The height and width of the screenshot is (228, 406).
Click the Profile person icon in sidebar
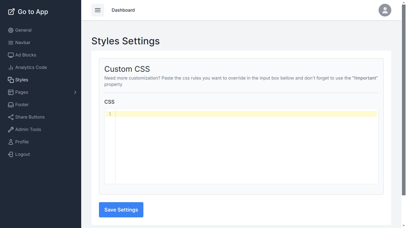pos(11,142)
